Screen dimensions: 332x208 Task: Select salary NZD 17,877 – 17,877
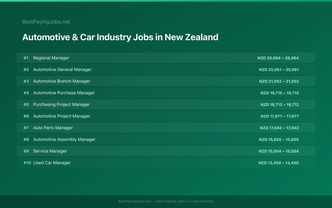point(280,116)
